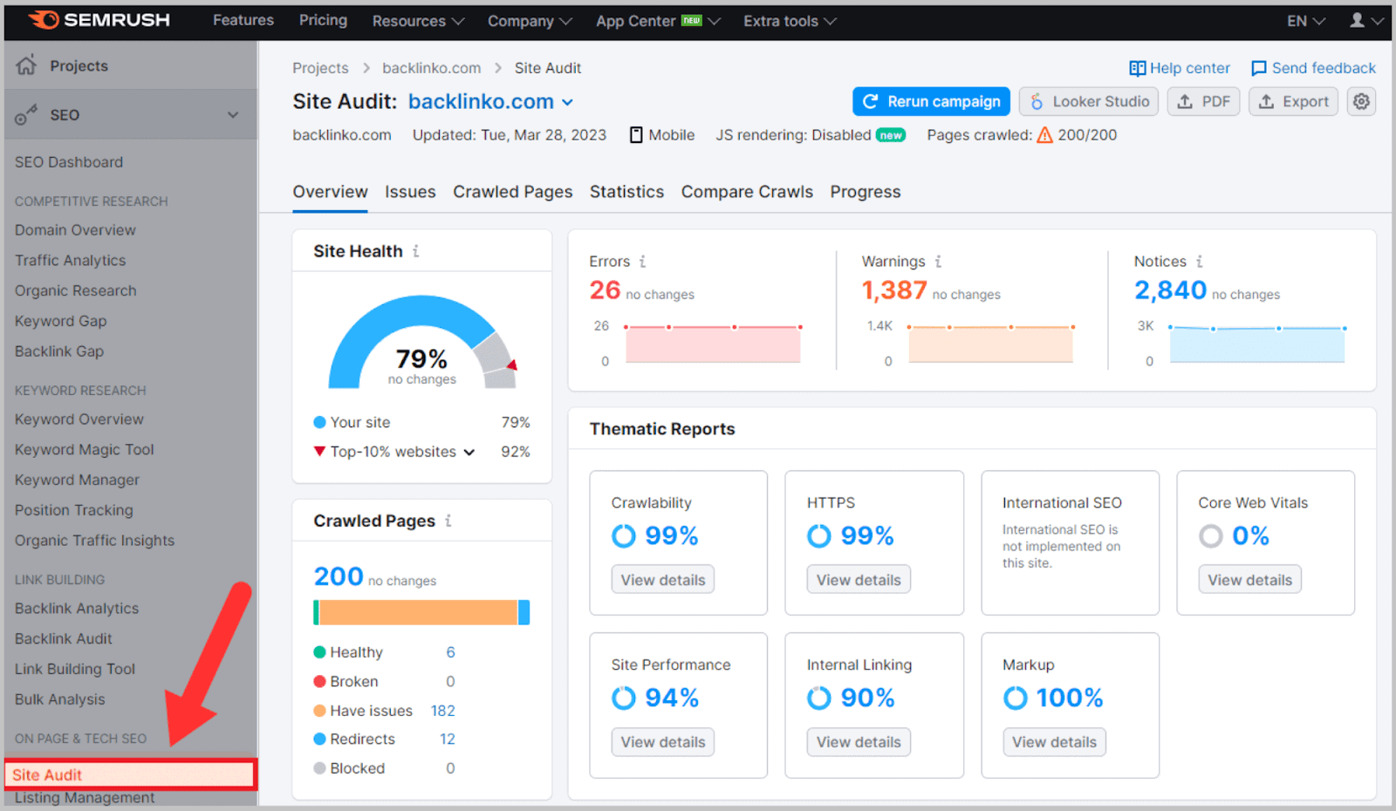View details for Markup
The width and height of the screenshot is (1396, 811).
1054,742
